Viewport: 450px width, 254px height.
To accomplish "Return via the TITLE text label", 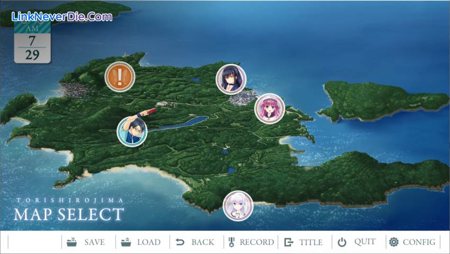I will click(x=311, y=242).
